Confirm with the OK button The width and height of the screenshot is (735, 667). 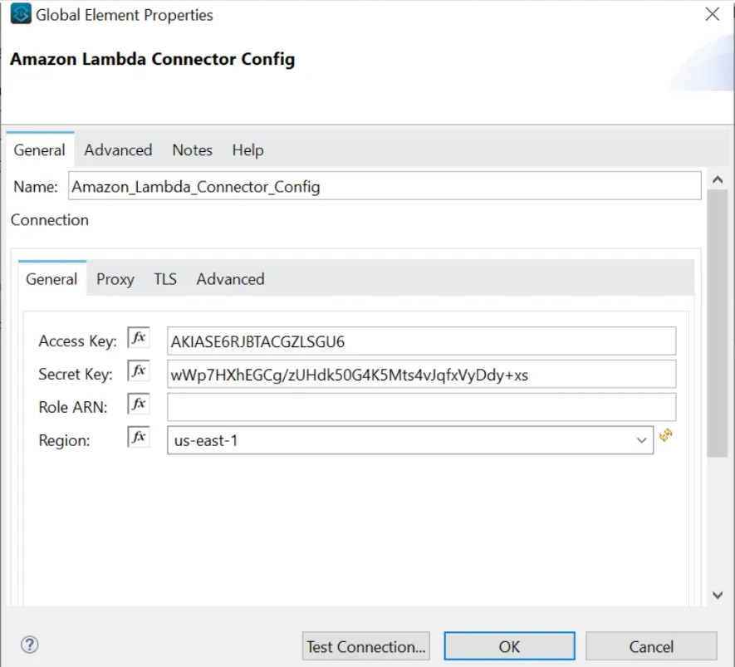(510, 646)
